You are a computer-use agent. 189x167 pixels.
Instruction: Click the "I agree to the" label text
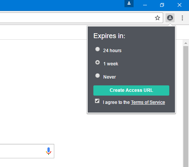116,102
